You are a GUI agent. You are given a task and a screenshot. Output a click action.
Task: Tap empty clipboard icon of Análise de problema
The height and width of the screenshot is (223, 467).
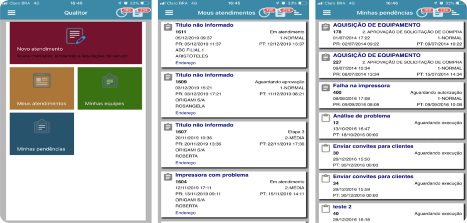coord(326,118)
